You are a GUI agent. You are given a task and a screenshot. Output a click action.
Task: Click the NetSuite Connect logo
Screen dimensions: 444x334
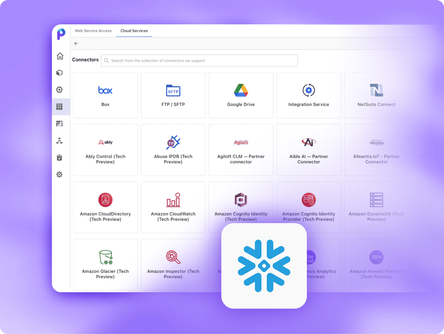pos(377,90)
